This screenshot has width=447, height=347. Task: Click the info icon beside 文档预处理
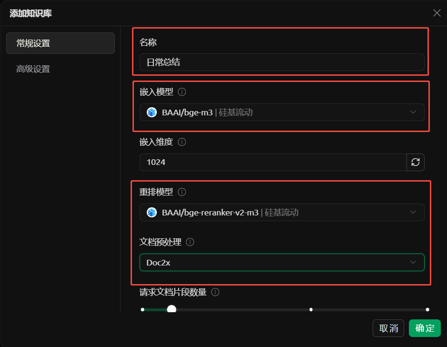click(190, 242)
